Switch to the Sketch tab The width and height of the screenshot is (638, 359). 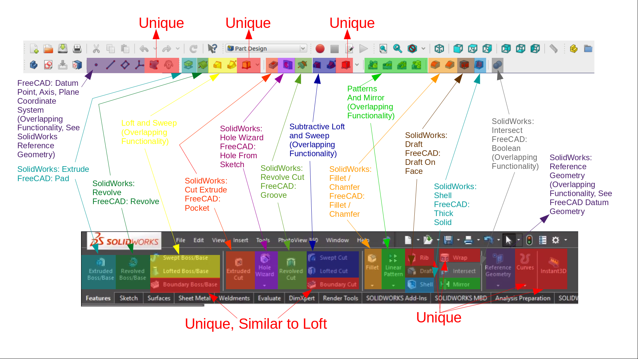click(x=128, y=298)
